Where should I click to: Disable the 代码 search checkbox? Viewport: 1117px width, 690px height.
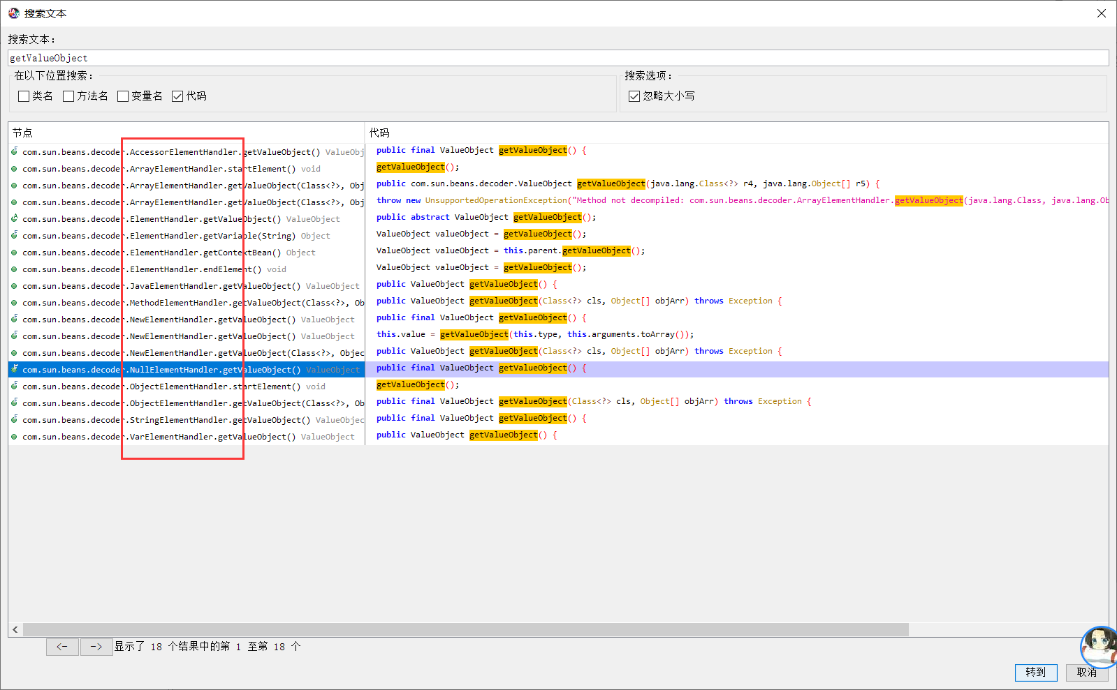click(x=177, y=96)
